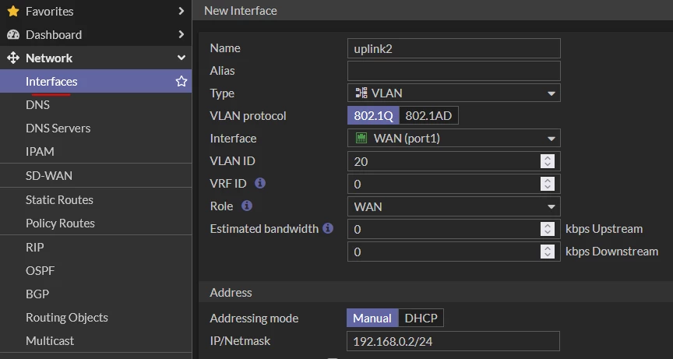Select 802.1Q VLAN protocol

click(x=373, y=116)
